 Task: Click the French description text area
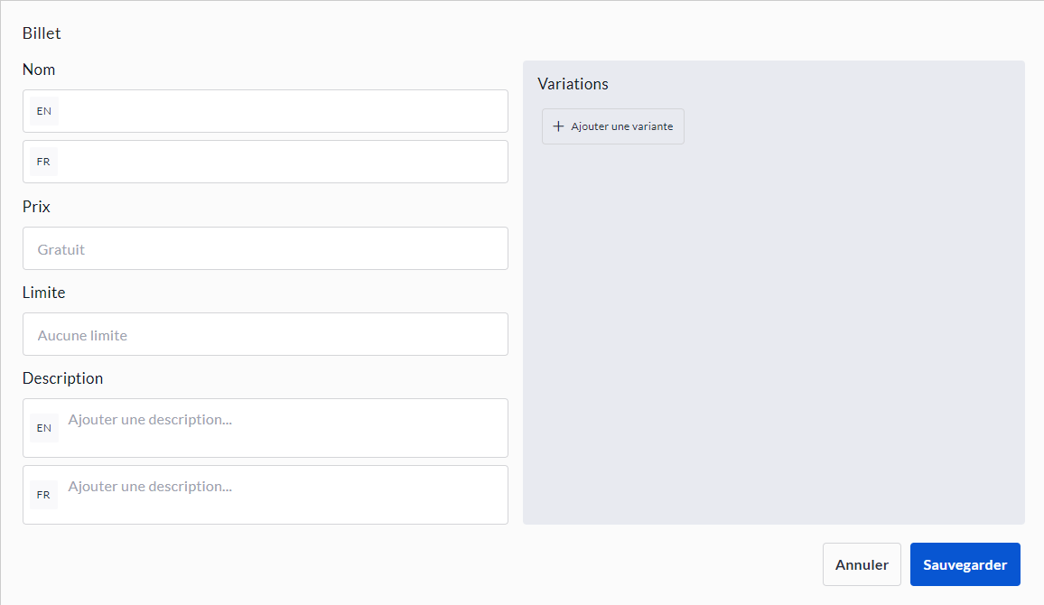coord(280,495)
